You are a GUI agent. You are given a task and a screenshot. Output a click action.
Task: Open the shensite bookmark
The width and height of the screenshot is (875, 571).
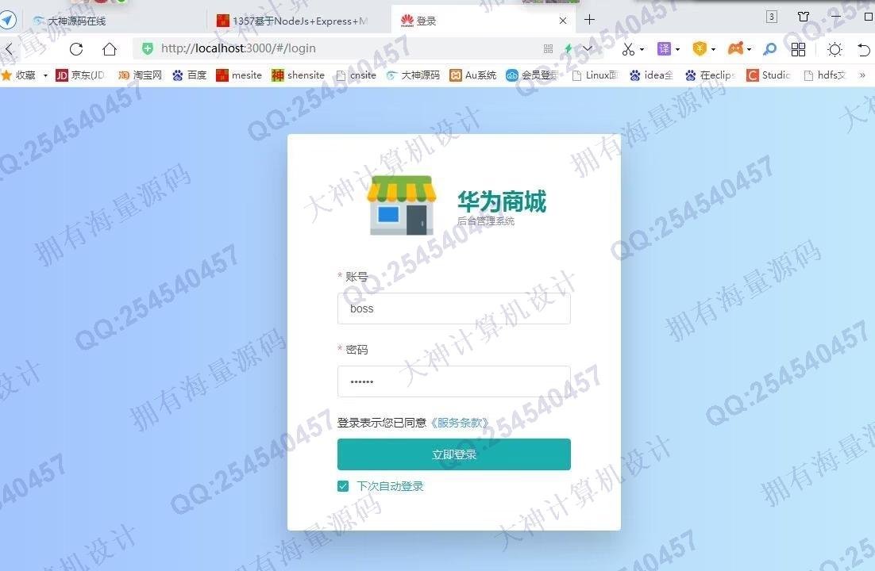pyautogui.click(x=298, y=75)
